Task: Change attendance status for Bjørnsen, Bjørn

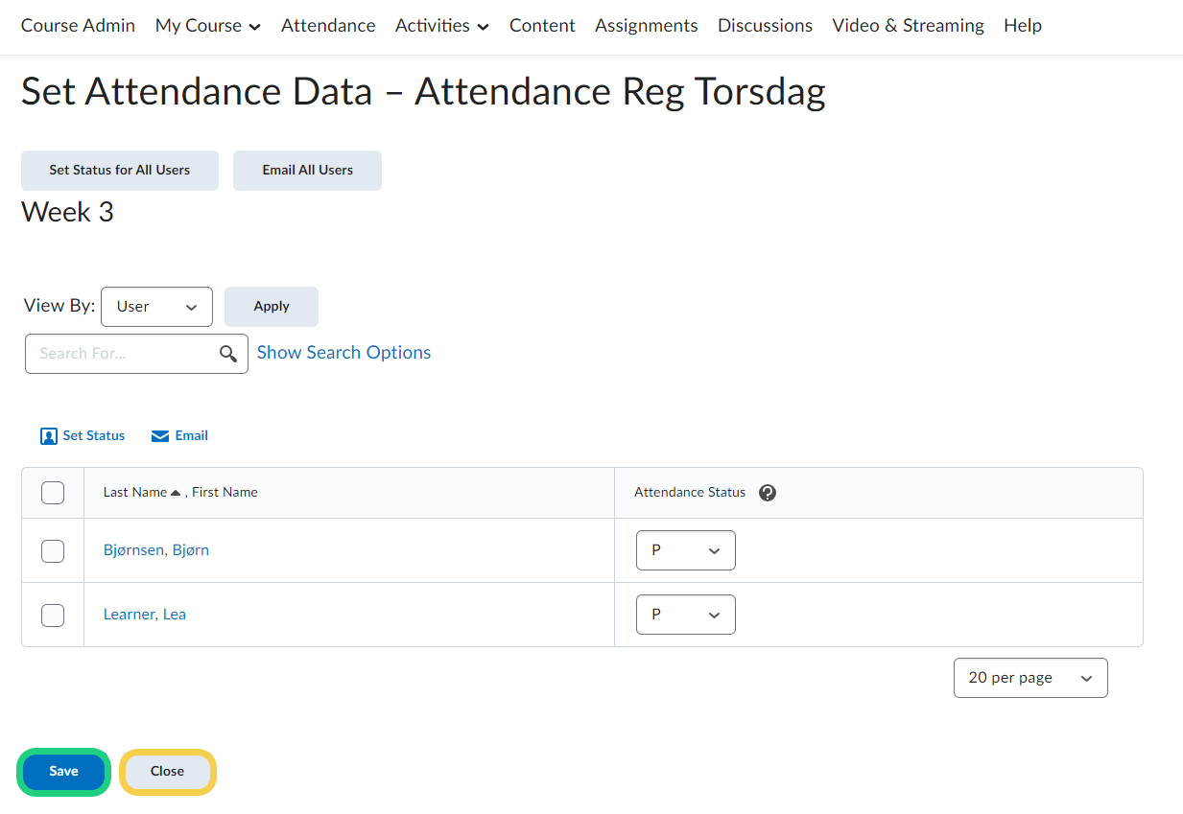Action: tap(685, 550)
